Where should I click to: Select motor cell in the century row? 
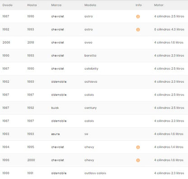169,108
